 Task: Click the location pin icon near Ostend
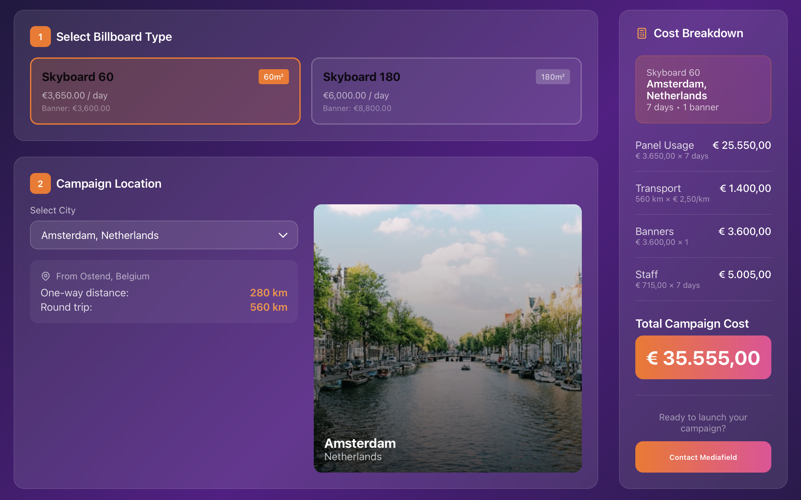point(46,276)
